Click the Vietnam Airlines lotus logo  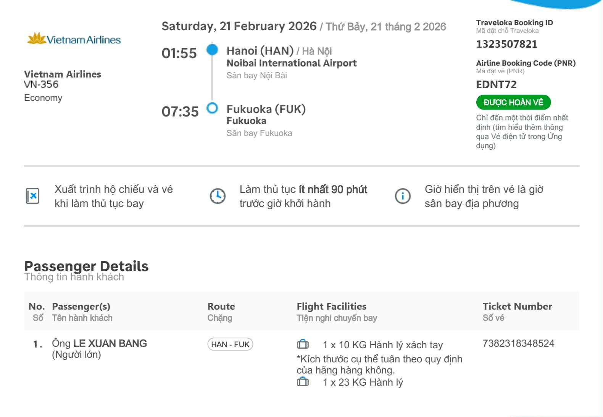click(37, 39)
